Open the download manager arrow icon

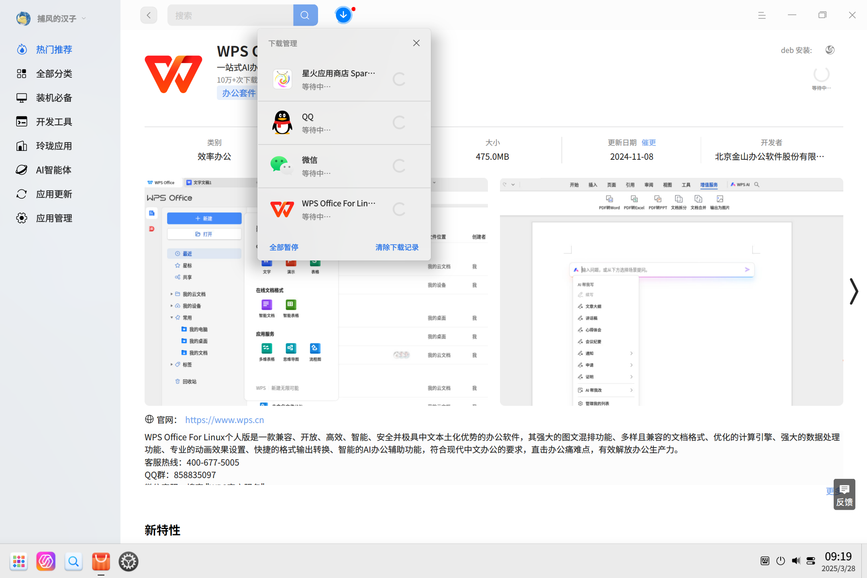(x=343, y=15)
